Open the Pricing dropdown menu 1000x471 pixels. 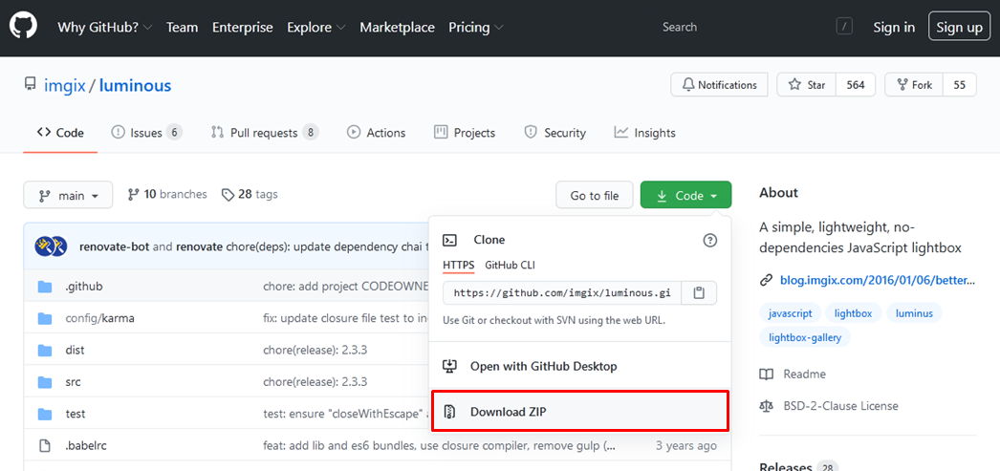click(476, 28)
